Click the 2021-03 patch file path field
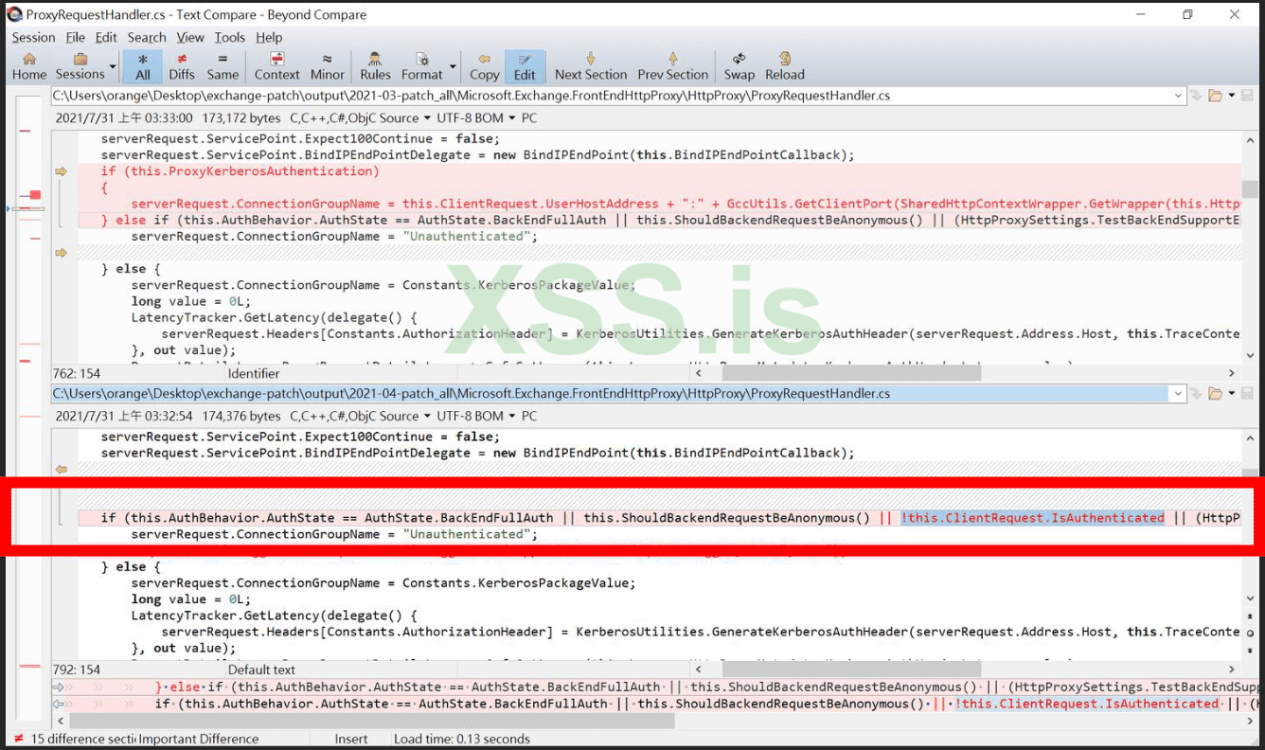The image size is (1265, 750). click(x=612, y=96)
